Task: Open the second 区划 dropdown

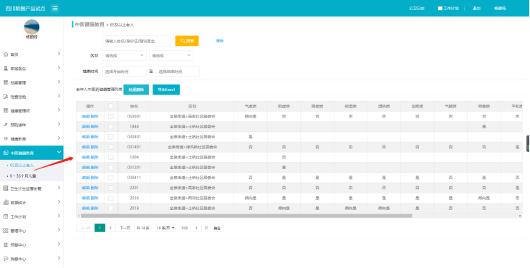Action: coord(171,55)
